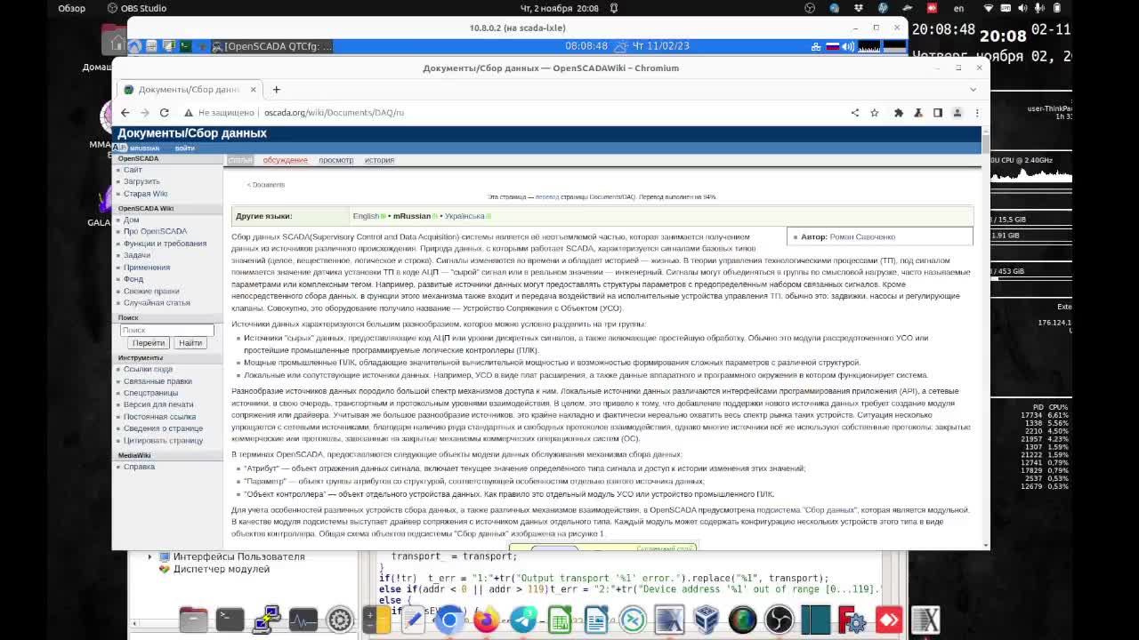Click the Chromium forward arrow
The height and width of the screenshot is (640, 1139).
coord(144,113)
